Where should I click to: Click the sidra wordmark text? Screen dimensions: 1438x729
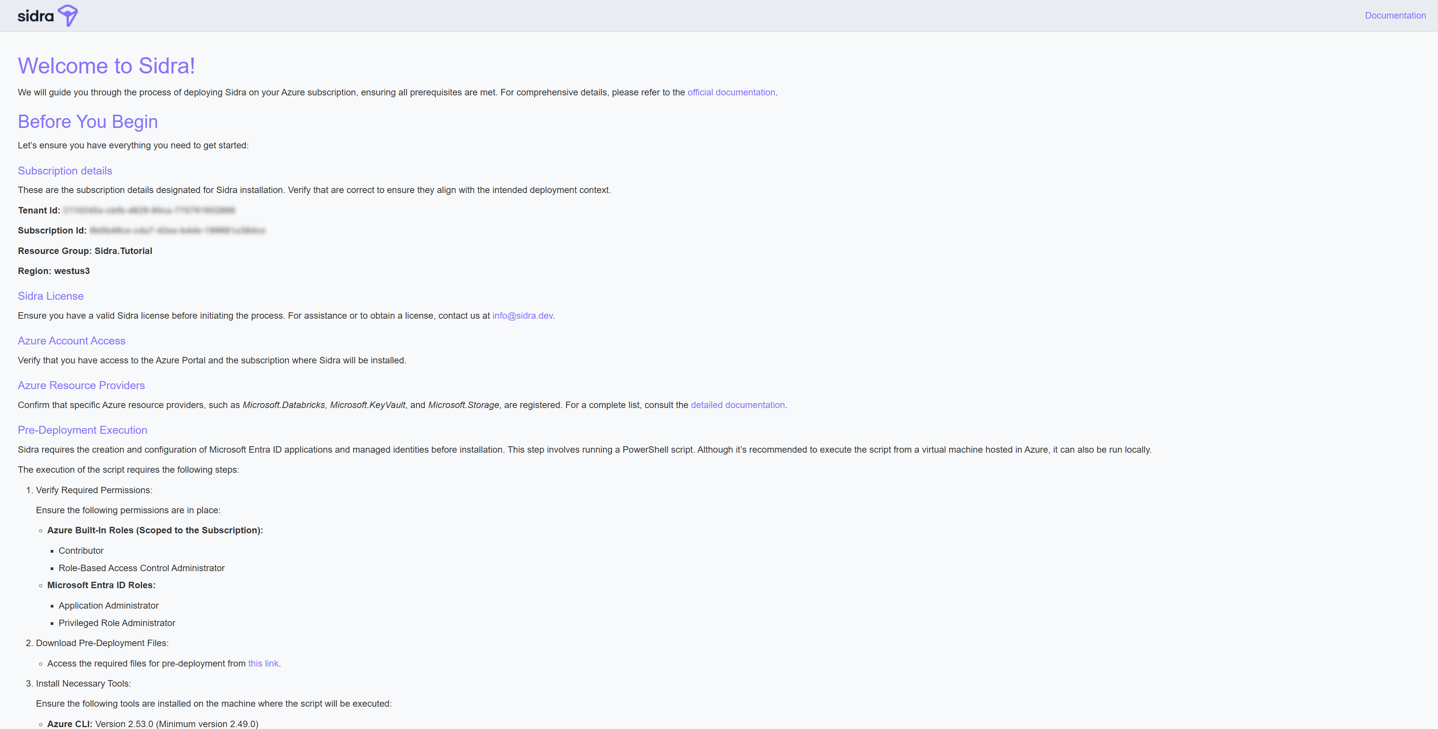[x=35, y=16]
